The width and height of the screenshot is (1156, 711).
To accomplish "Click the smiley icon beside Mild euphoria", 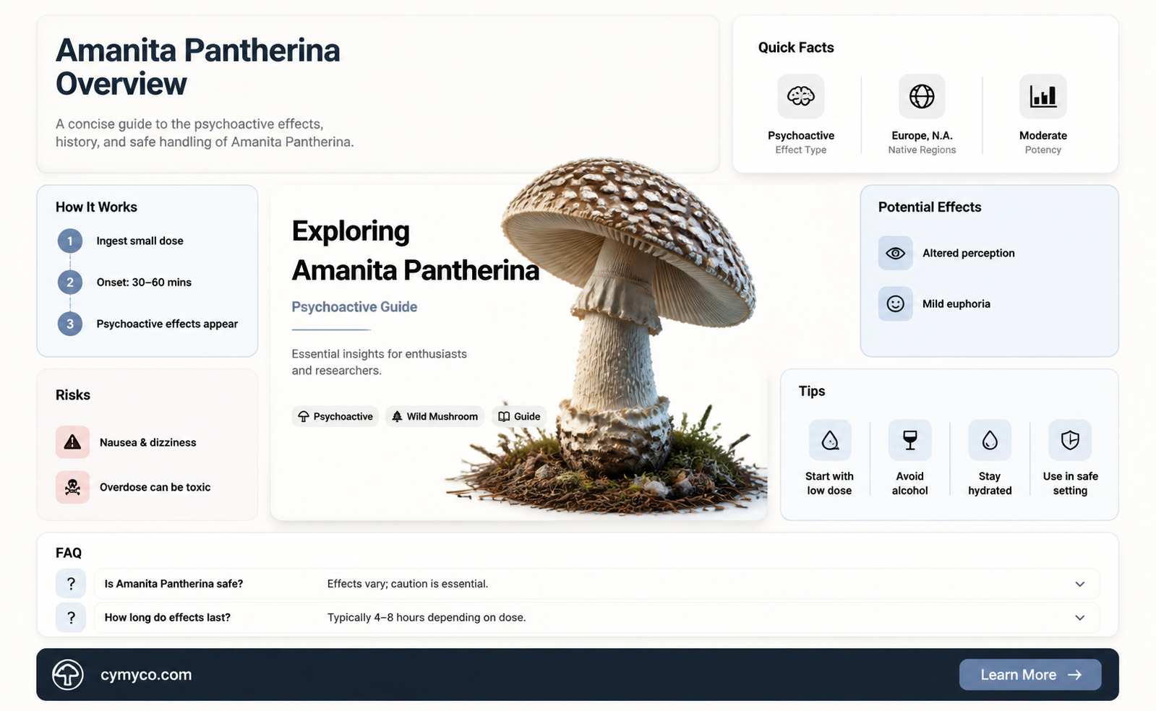I will (x=895, y=303).
